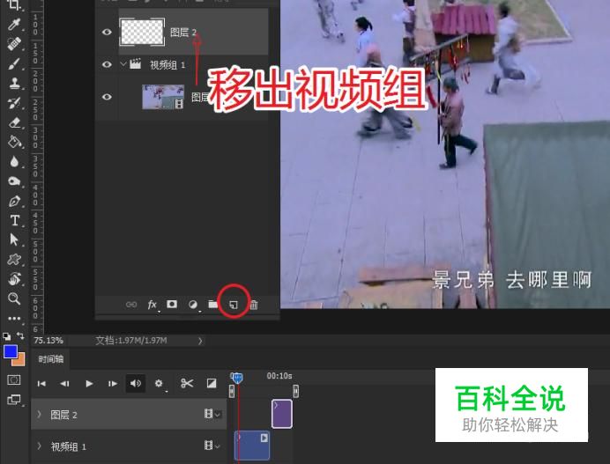Change the screen mode
The height and width of the screenshot is (464, 610).
[13, 400]
